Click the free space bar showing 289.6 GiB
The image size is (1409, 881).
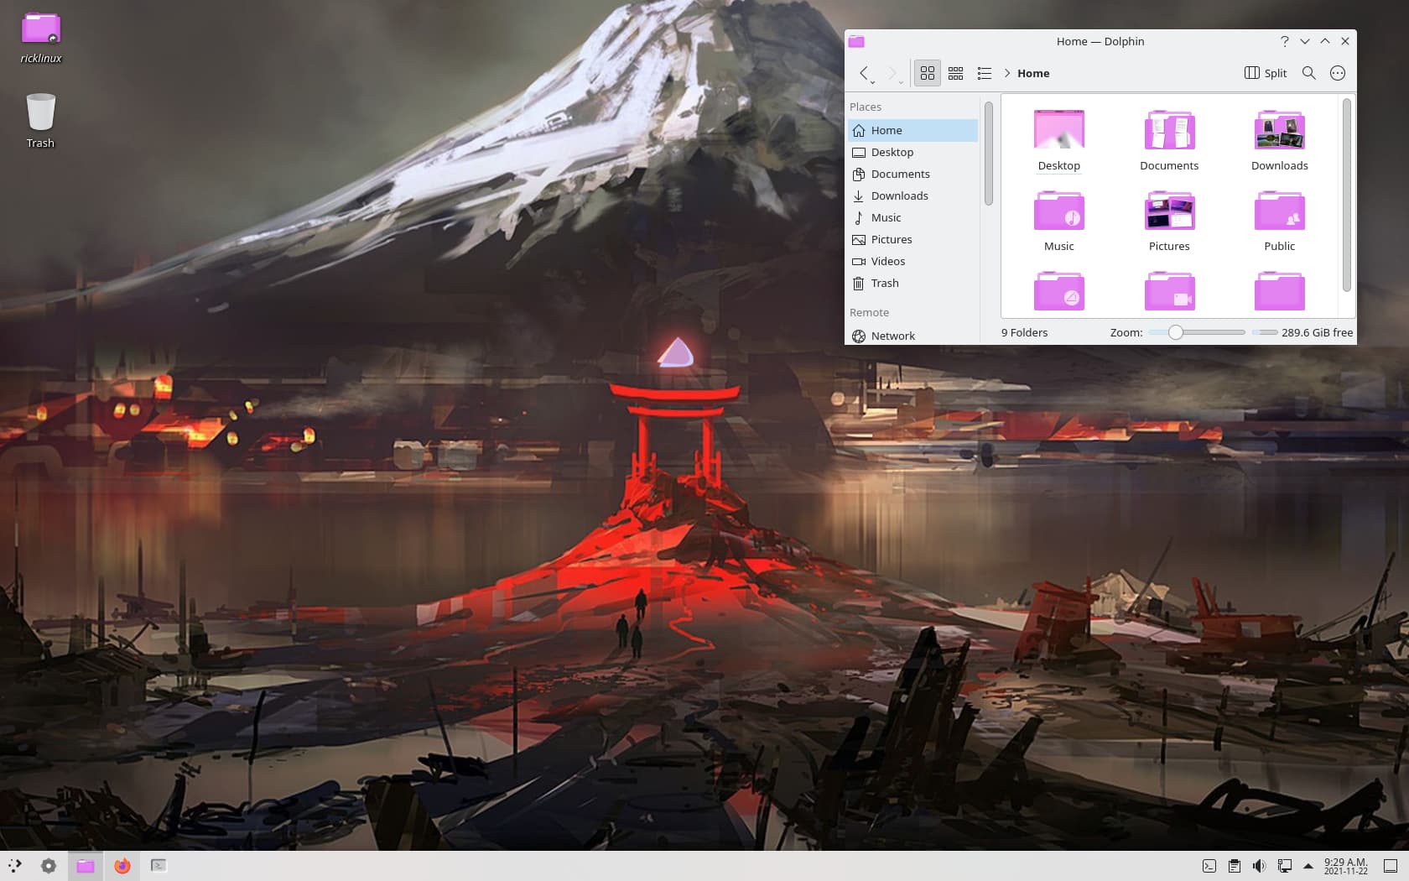point(1265,332)
